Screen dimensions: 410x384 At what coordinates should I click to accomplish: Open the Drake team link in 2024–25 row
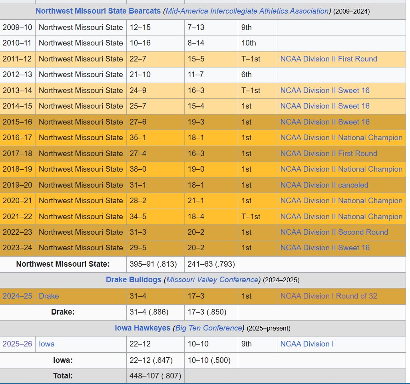49,296
